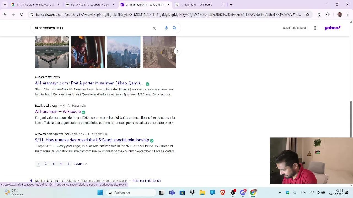Viewport: 353px width, 198px height.
Task: Open the weather widget showing 26°C
Action: point(14,193)
